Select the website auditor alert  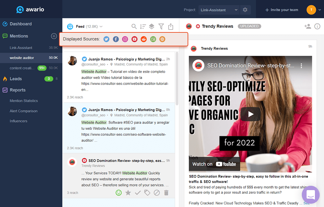point(31,58)
